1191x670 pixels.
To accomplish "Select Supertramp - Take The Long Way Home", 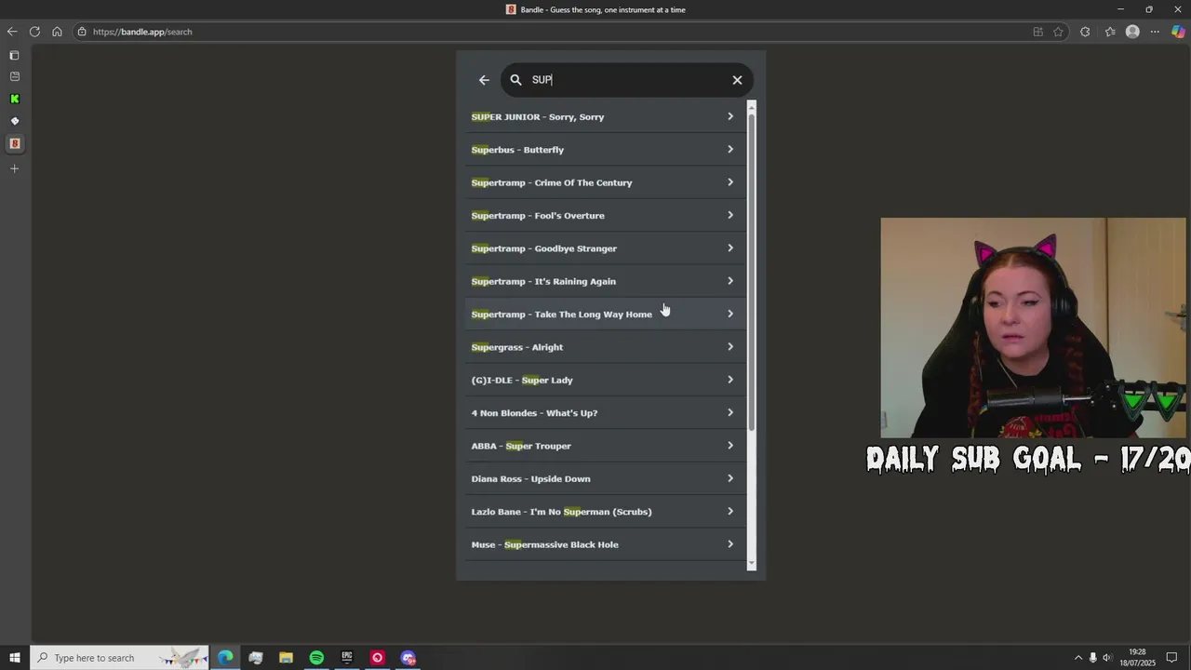I will pyautogui.click(x=606, y=314).
